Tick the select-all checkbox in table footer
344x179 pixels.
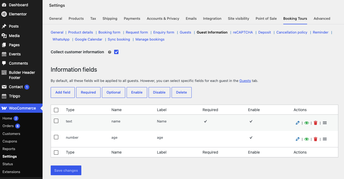click(x=56, y=153)
